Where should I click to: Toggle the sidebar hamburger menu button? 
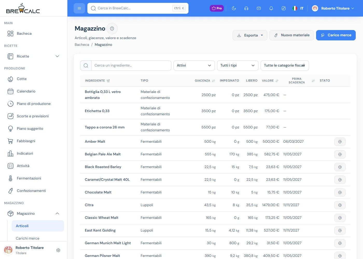(79, 8)
